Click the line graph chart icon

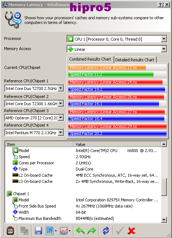pos(64,231)
